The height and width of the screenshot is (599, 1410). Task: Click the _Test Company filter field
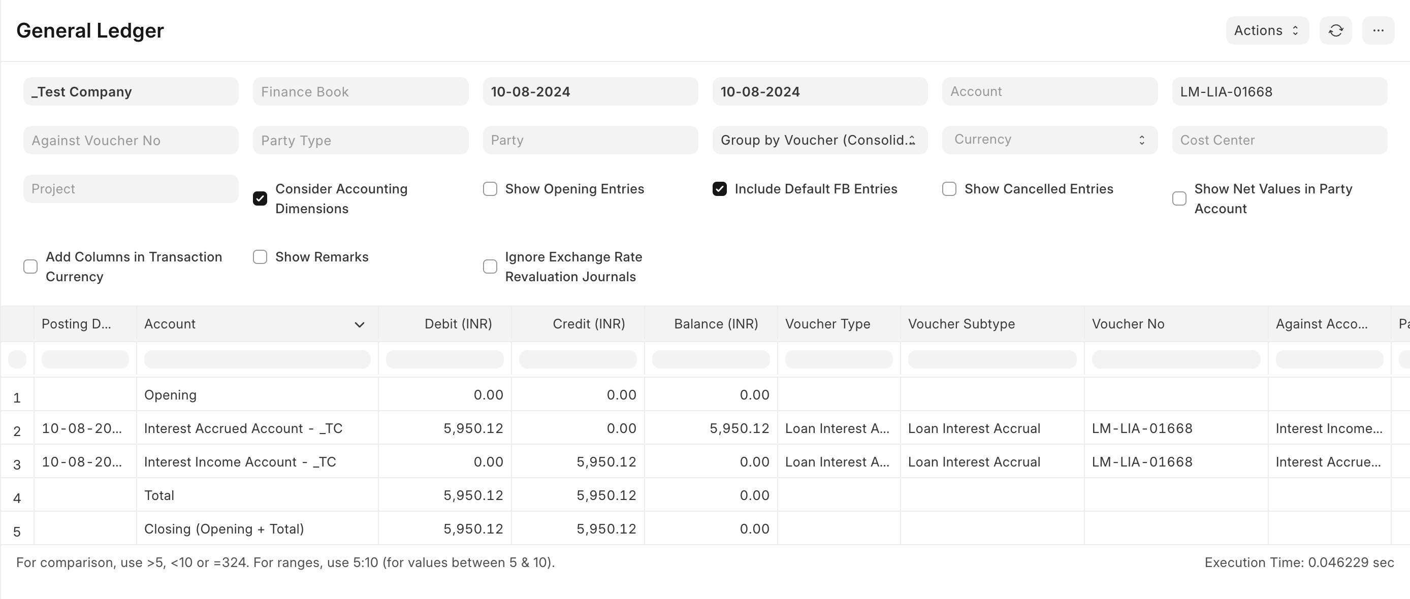[x=130, y=91]
